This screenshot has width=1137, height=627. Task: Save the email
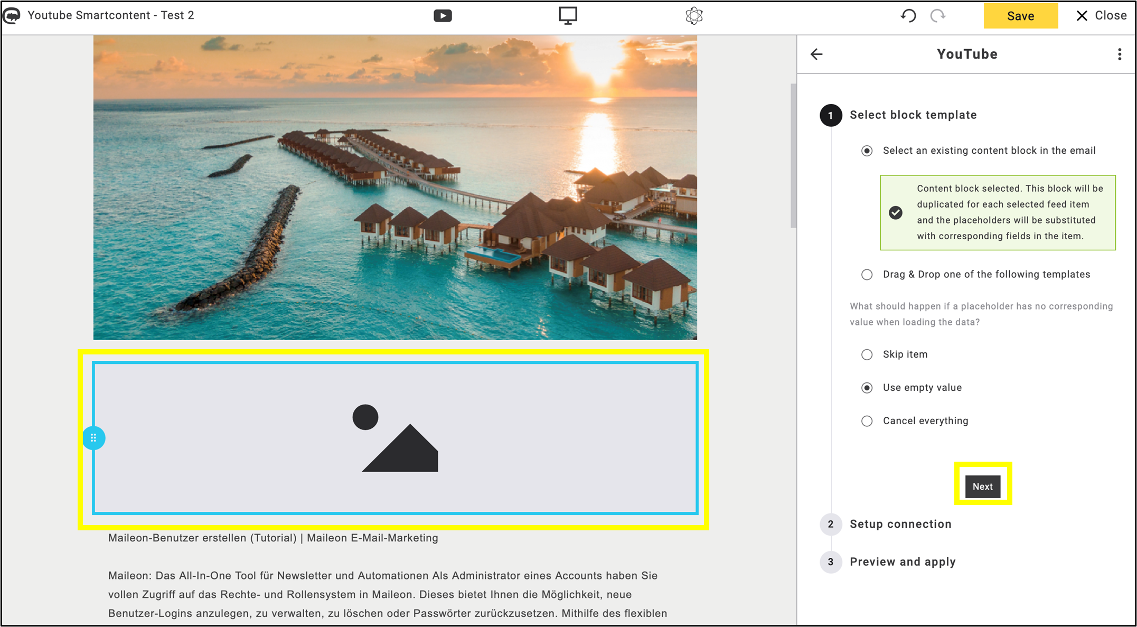click(x=1020, y=16)
